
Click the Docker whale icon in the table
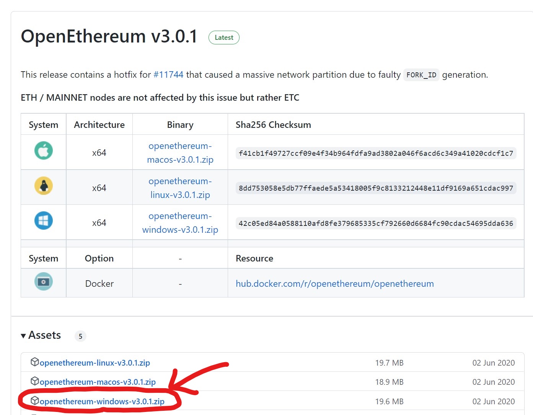(x=43, y=283)
